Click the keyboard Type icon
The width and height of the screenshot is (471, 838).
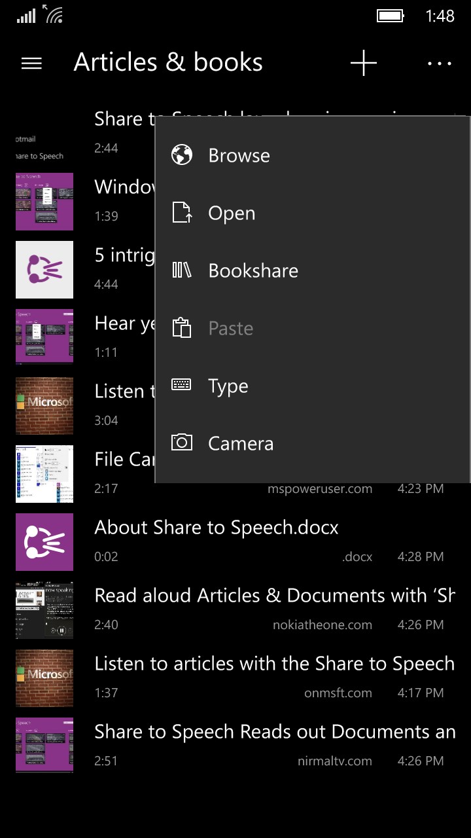[x=182, y=386]
